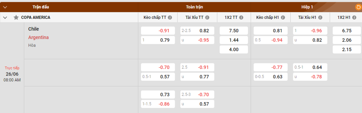362x113 pixels.
Task: Pick full-match draw odds 4.00
Action: (234, 49)
